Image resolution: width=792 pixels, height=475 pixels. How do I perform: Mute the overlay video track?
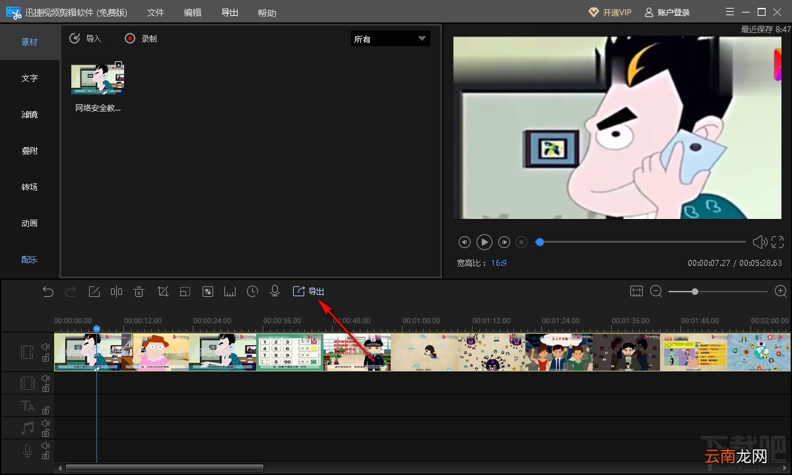click(46, 378)
